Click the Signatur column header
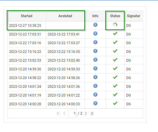This screenshot has width=158, height=132. click(x=134, y=16)
